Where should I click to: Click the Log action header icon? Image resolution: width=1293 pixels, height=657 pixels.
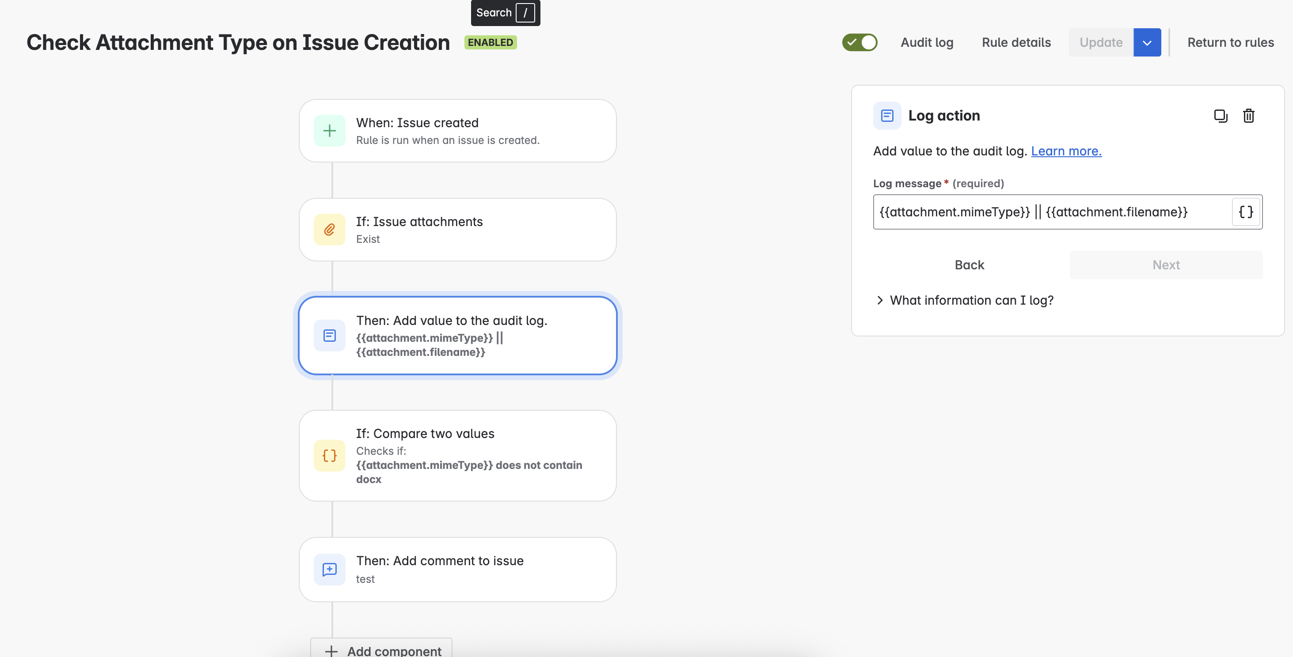pos(887,115)
